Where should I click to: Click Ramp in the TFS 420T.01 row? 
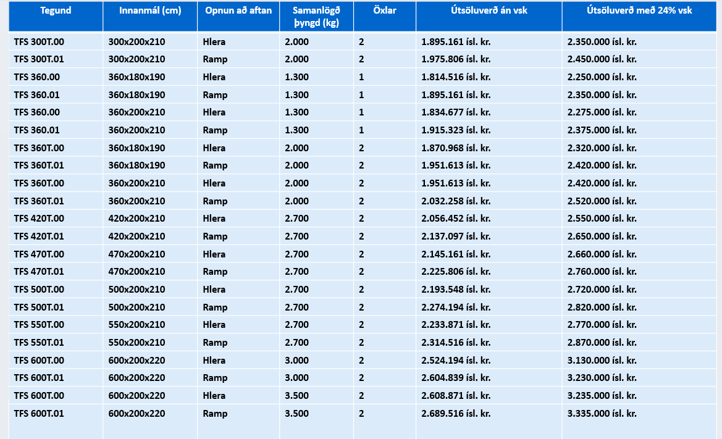[215, 236]
